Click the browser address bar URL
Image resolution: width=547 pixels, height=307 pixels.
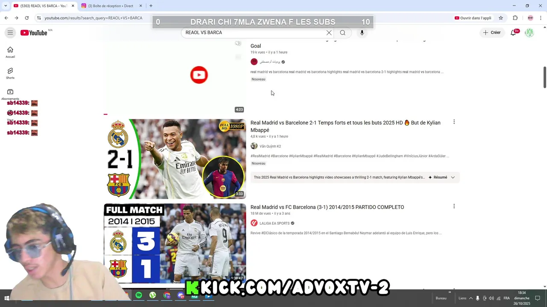[x=93, y=18]
